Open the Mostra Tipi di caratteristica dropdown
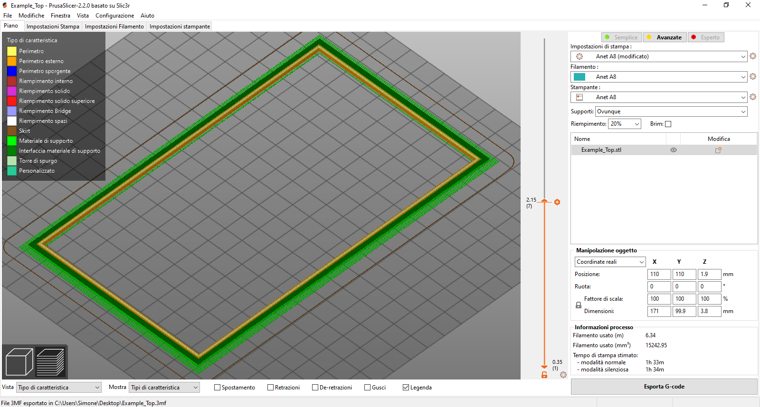The image size is (760, 407). click(164, 388)
